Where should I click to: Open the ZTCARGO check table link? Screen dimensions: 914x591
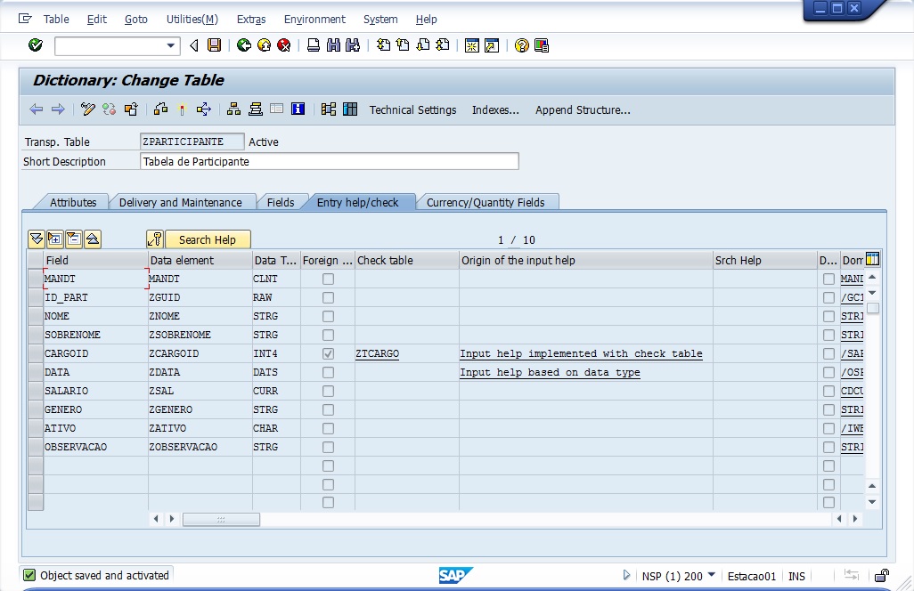point(378,354)
